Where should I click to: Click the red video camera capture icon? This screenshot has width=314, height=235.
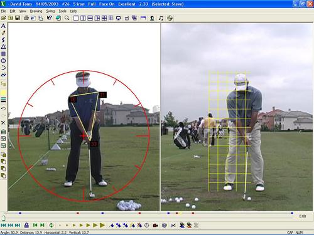click(156, 225)
